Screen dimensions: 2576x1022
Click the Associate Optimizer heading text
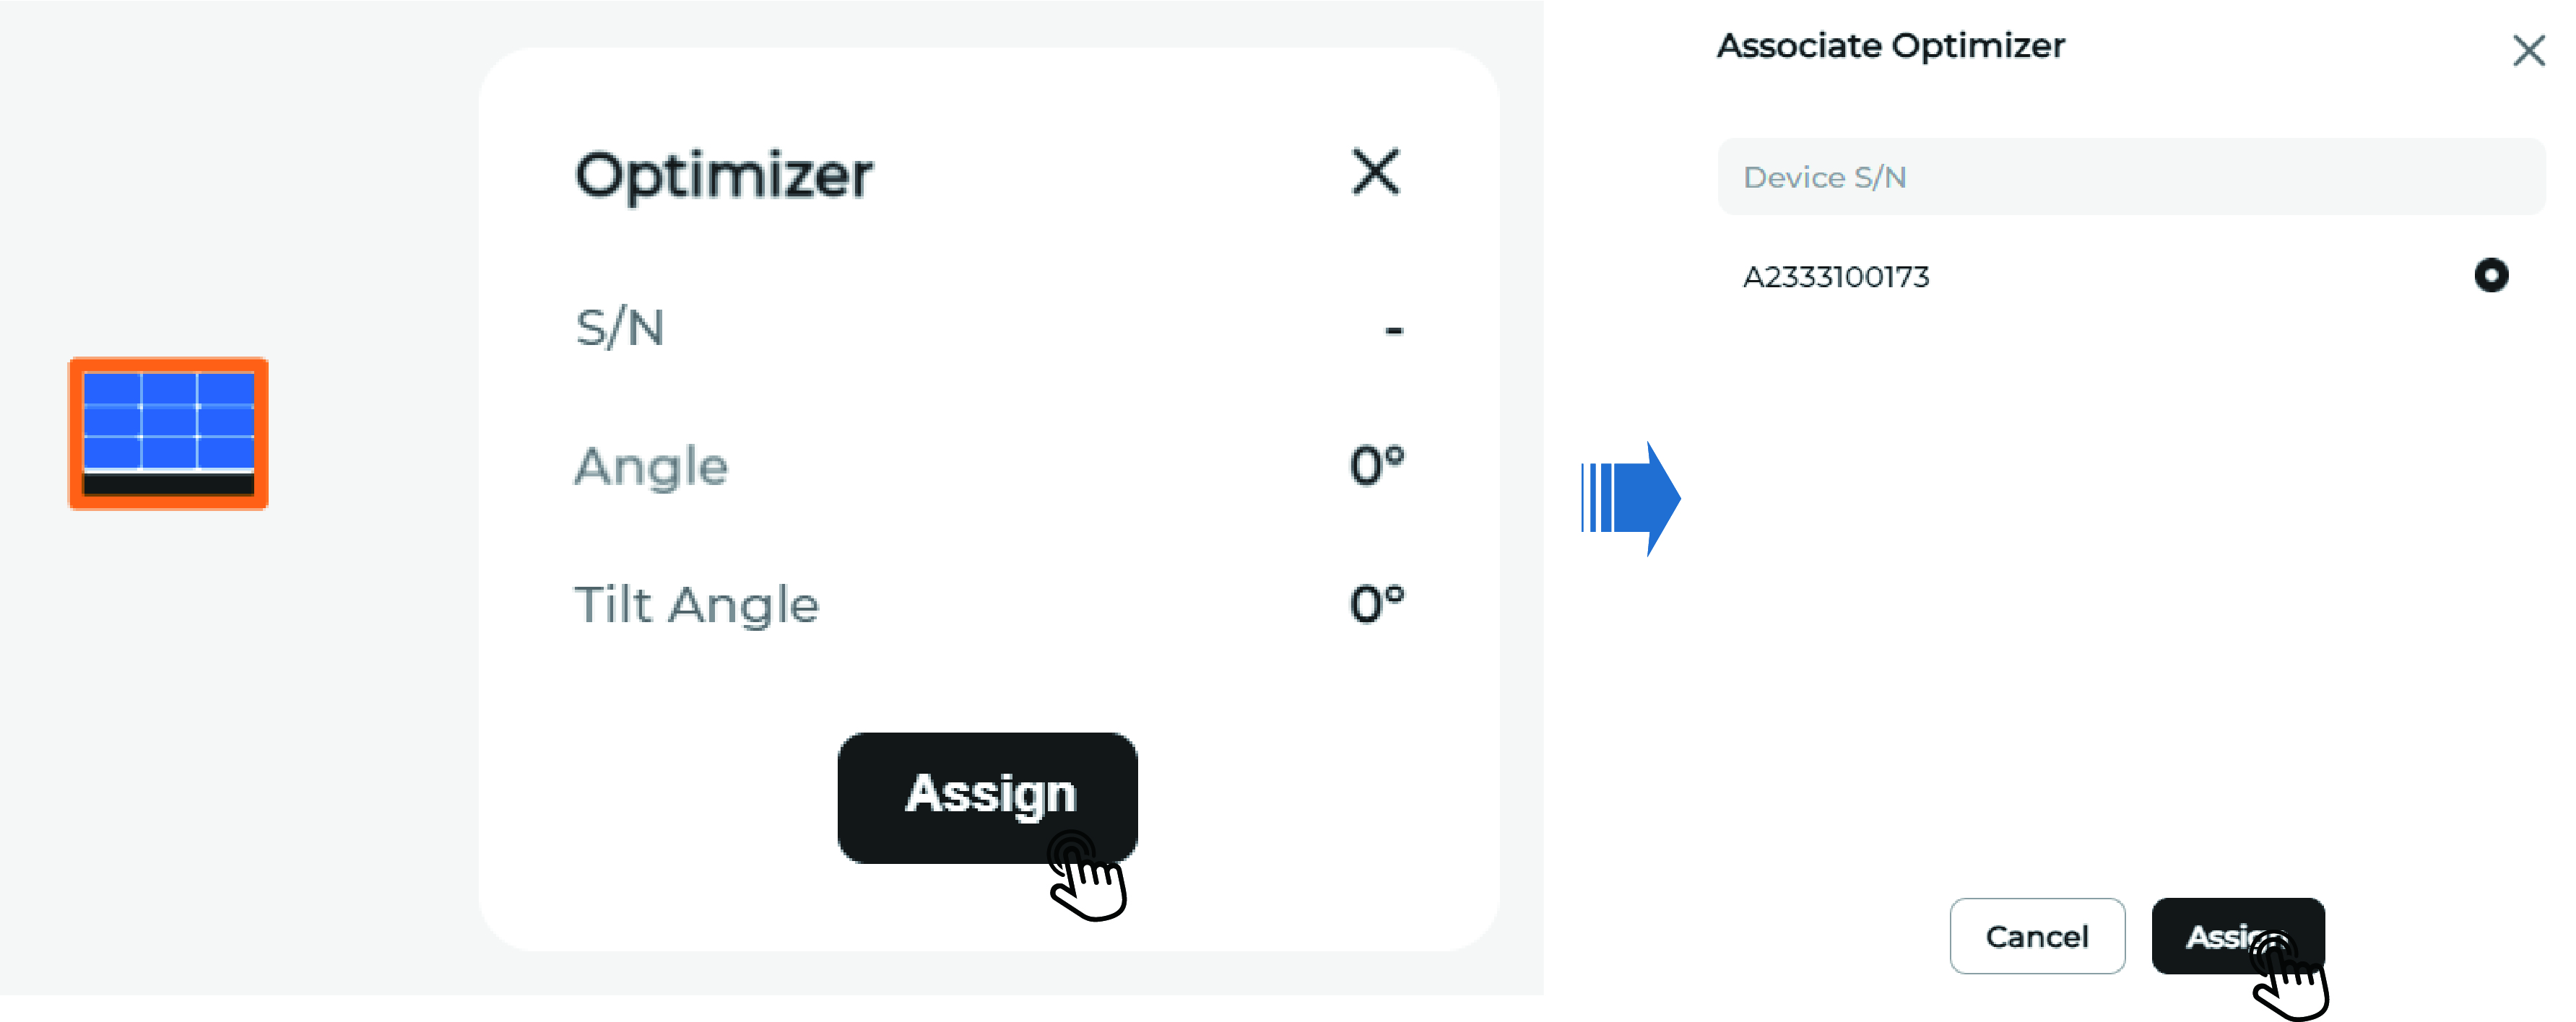tap(1890, 46)
